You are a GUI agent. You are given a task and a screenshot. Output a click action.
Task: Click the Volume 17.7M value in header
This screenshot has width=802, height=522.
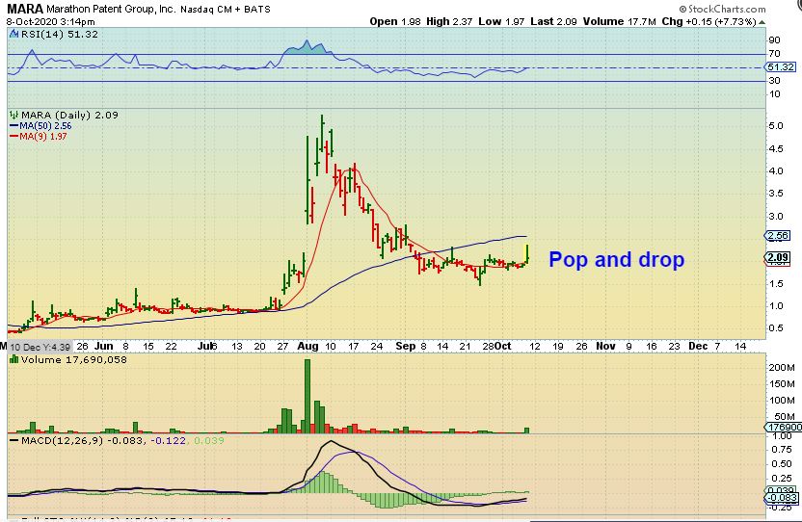[x=620, y=21]
